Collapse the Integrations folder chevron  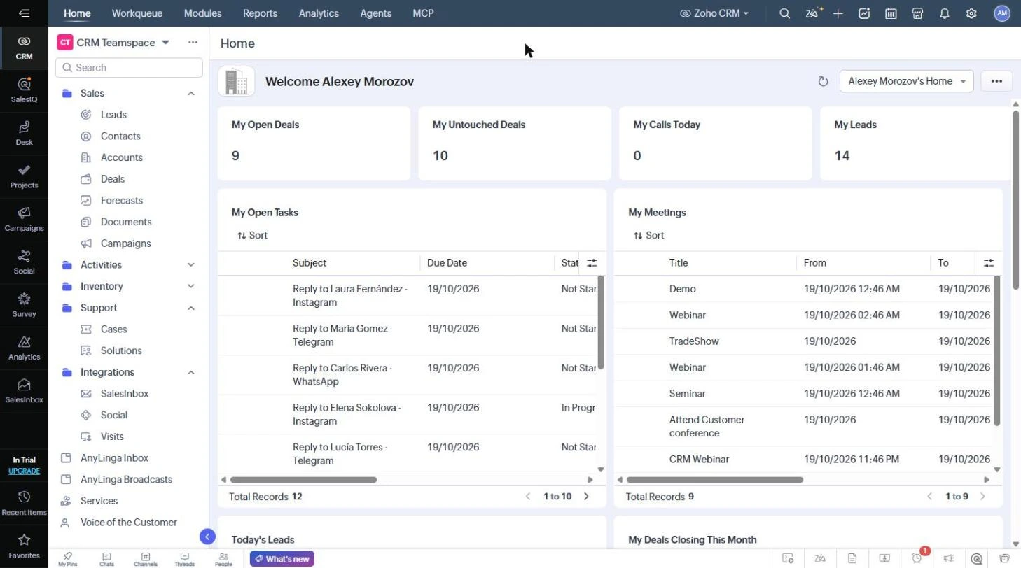pos(191,372)
